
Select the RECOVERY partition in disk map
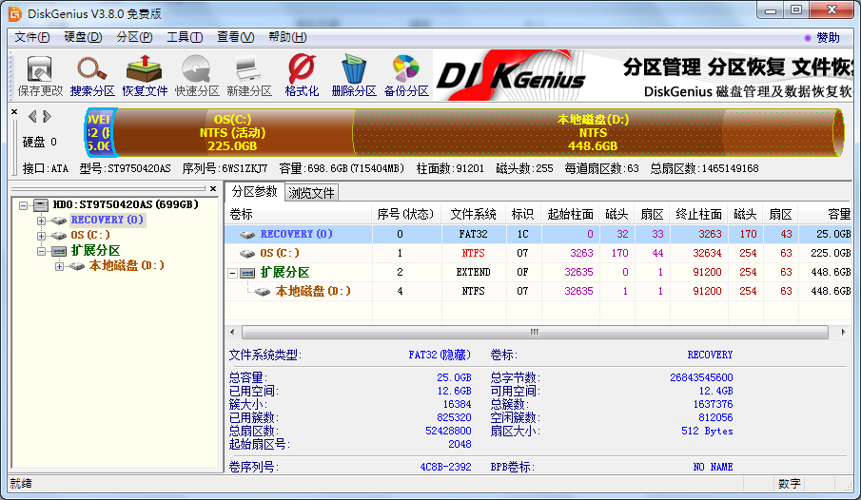(99, 132)
